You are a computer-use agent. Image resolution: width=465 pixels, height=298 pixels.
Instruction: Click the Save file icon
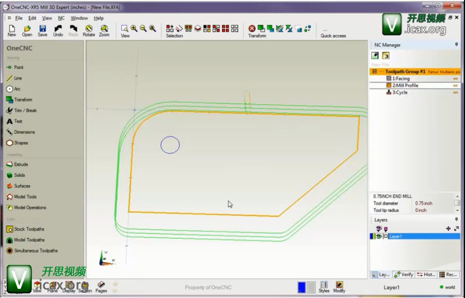[42, 30]
